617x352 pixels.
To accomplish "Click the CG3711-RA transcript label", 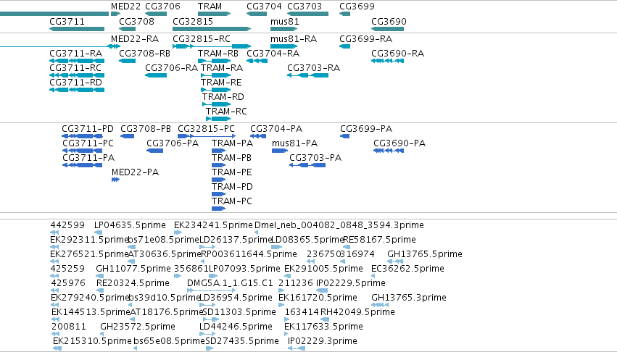I will click(75, 53).
